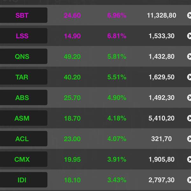Remove CMX via its X icon
The width and height of the screenshot is (191, 191).
tap(189, 159)
